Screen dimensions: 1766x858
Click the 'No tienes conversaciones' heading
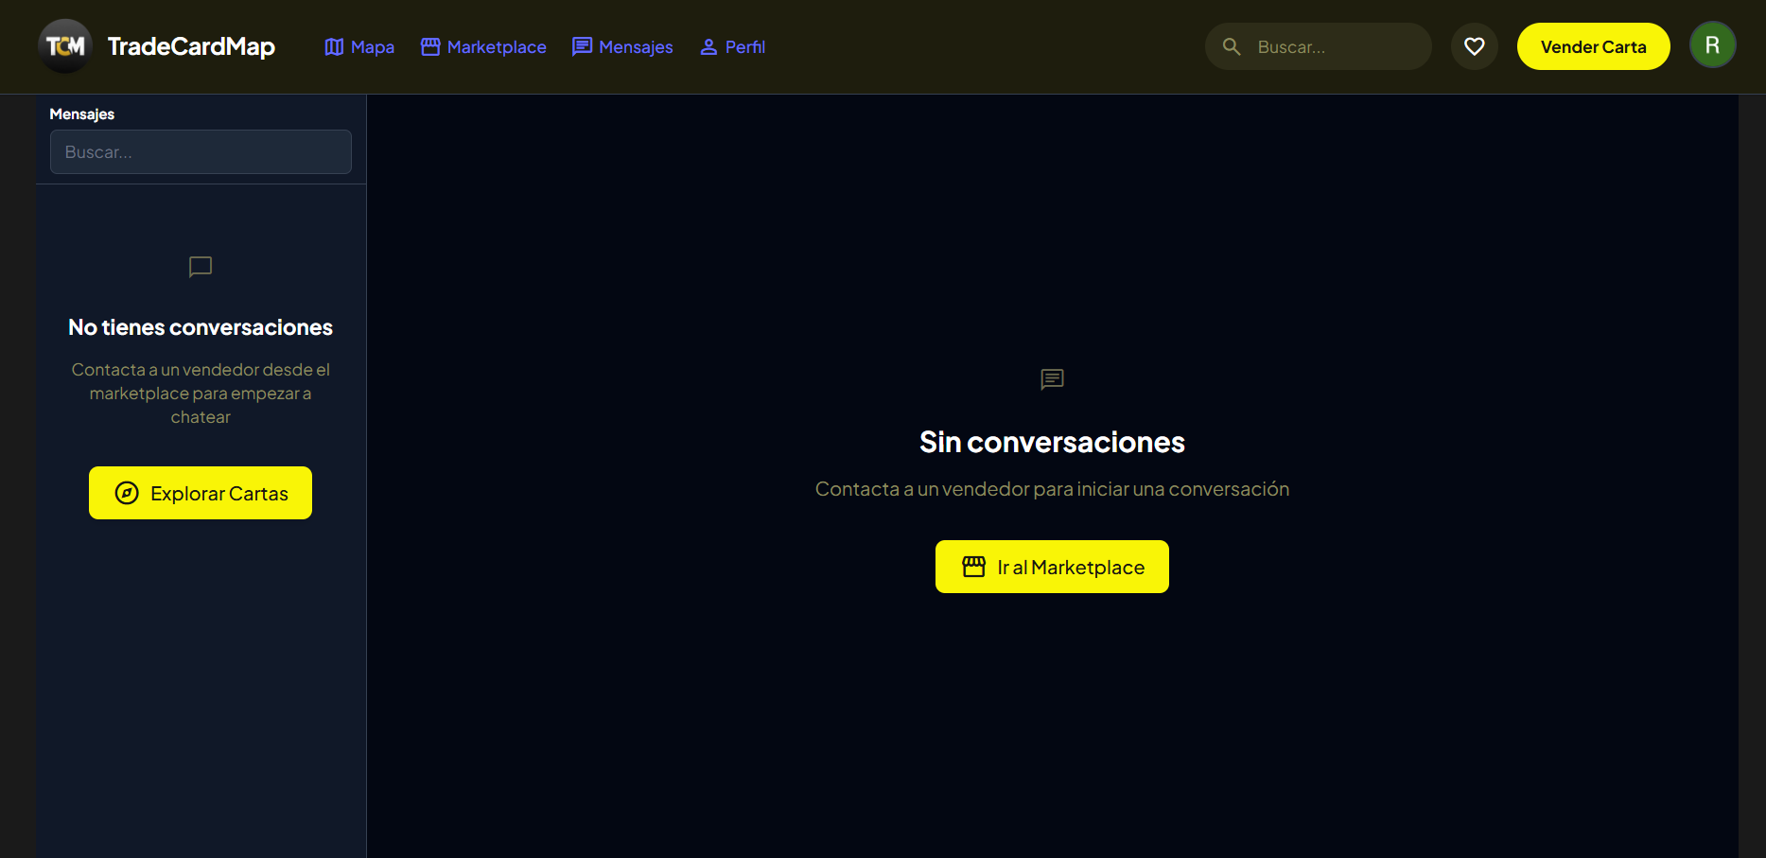pyautogui.click(x=201, y=327)
